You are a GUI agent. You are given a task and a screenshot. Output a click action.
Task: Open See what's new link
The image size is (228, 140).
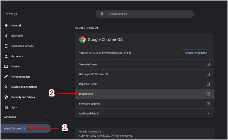point(88,64)
